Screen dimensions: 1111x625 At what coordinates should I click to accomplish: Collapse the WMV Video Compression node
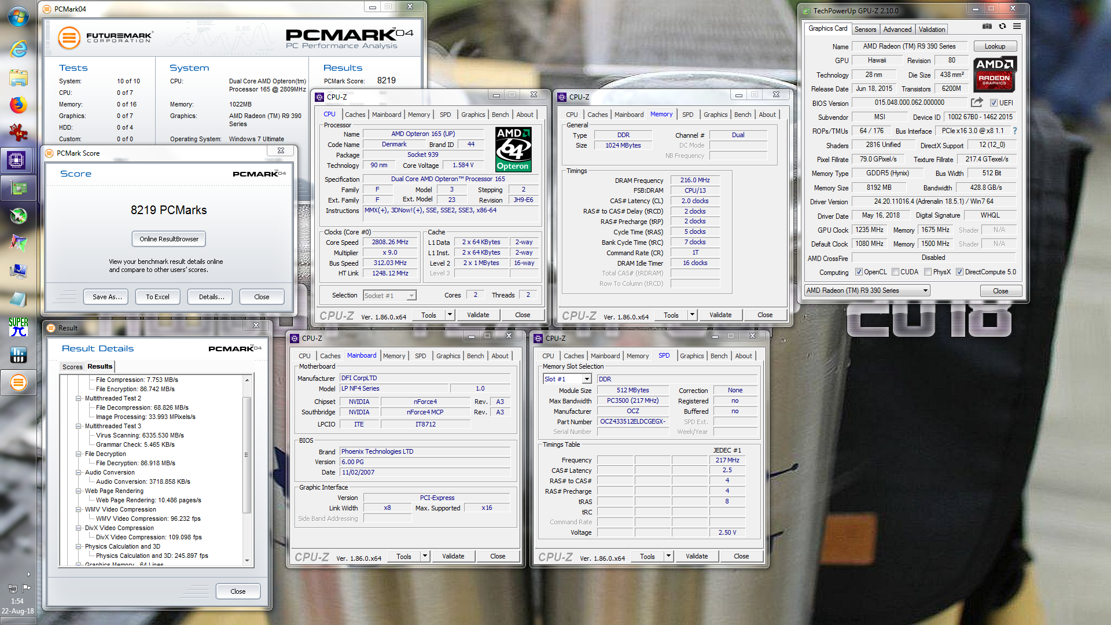click(78, 509)
